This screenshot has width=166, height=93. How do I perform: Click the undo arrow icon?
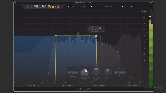pyautogui.click(x=69, y=7)
